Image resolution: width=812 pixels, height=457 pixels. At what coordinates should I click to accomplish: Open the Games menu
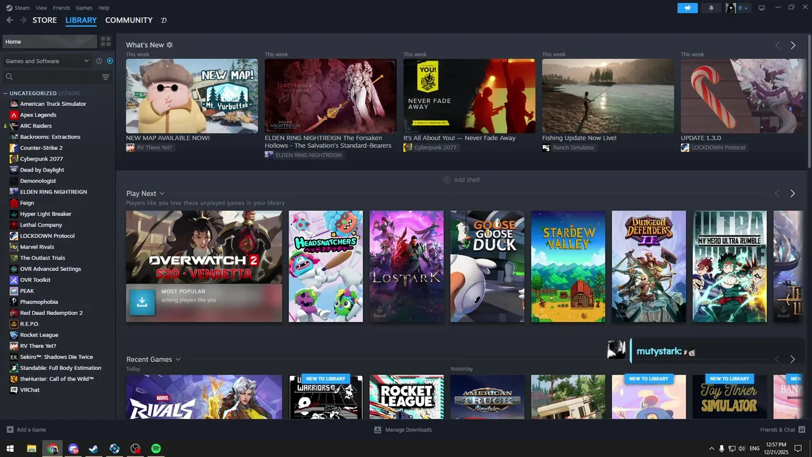(84, 8)
